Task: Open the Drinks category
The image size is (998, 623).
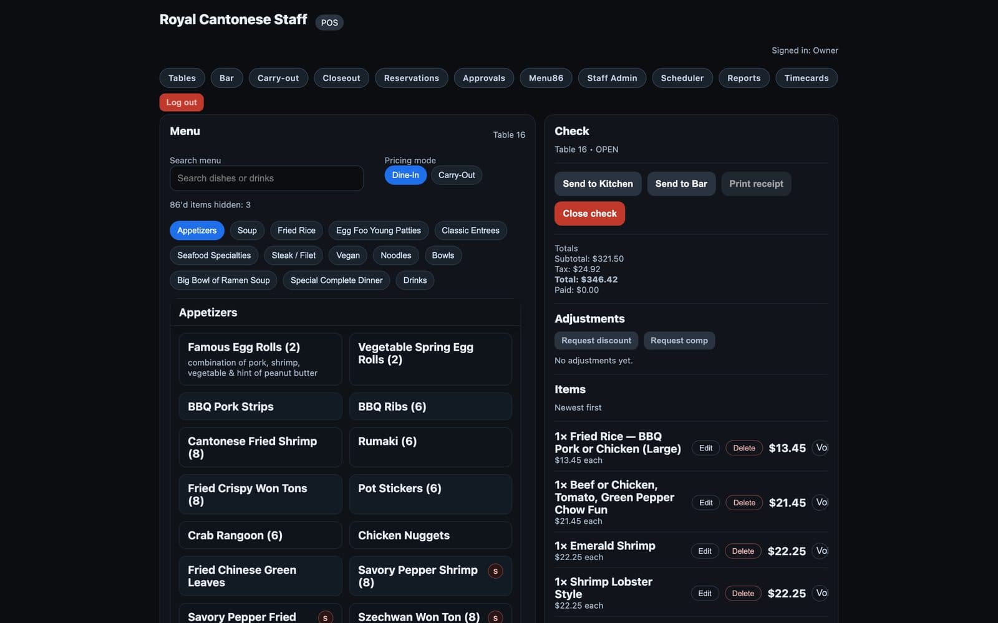Action: (x=415, y=280)
